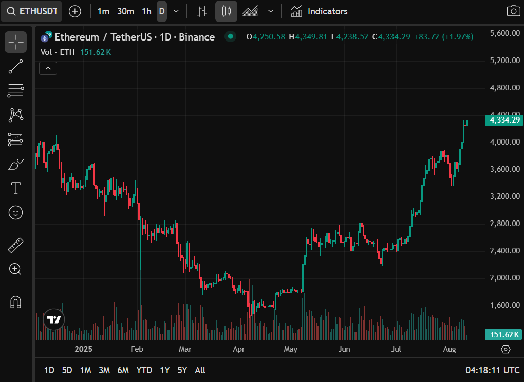Select the YTD date range

(x=144, y=370)
